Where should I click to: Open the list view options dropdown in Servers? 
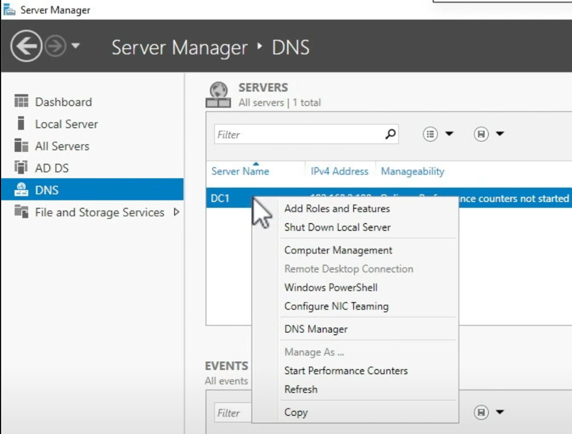point(438,134)
